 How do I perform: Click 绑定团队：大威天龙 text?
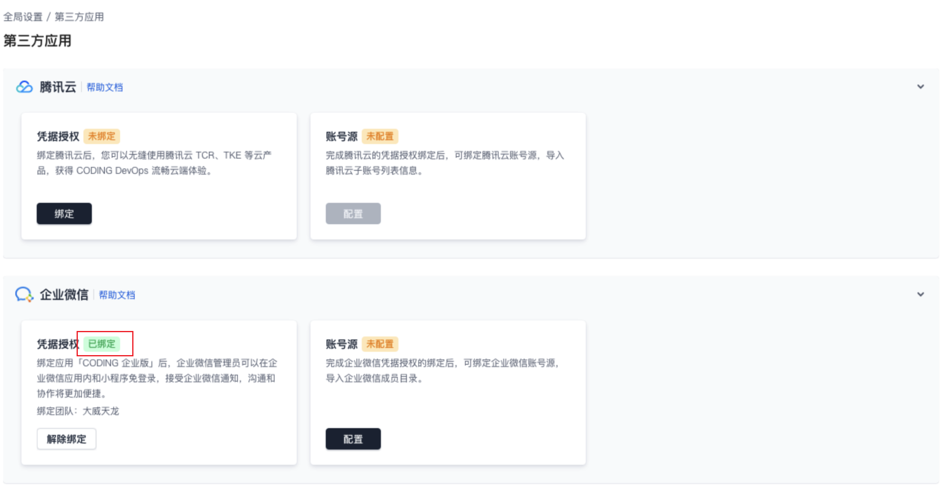click(78, 411)
